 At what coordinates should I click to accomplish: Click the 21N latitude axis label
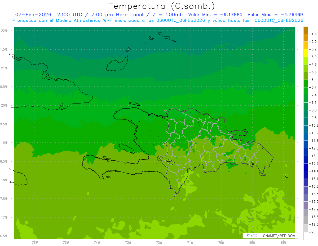coord(5,68)
